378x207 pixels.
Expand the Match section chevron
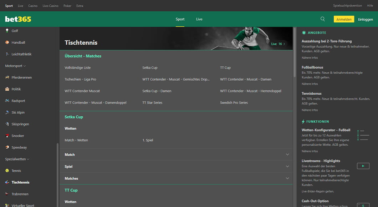(x=287, y=155)
